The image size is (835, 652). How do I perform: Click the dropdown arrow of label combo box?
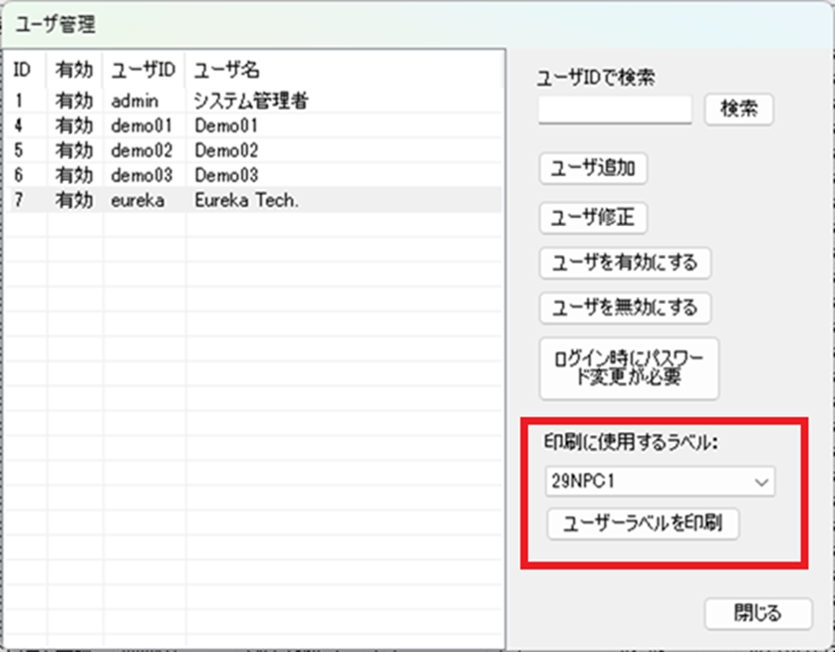[762, 481]
